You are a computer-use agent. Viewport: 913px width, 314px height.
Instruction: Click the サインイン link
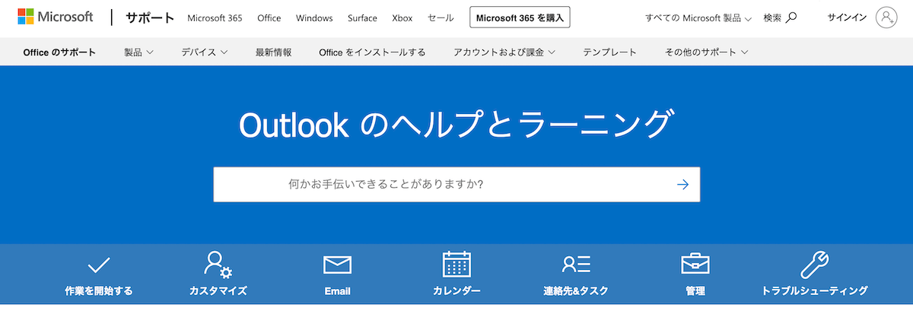click(x=847, y=17)
